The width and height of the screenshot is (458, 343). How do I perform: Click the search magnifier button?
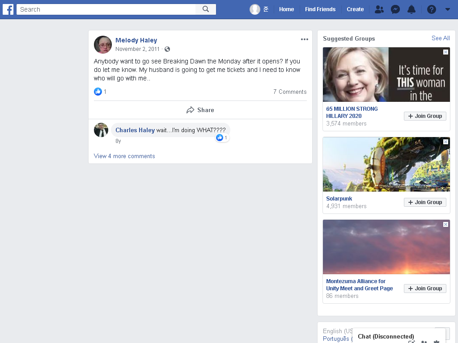click(206, 9)
